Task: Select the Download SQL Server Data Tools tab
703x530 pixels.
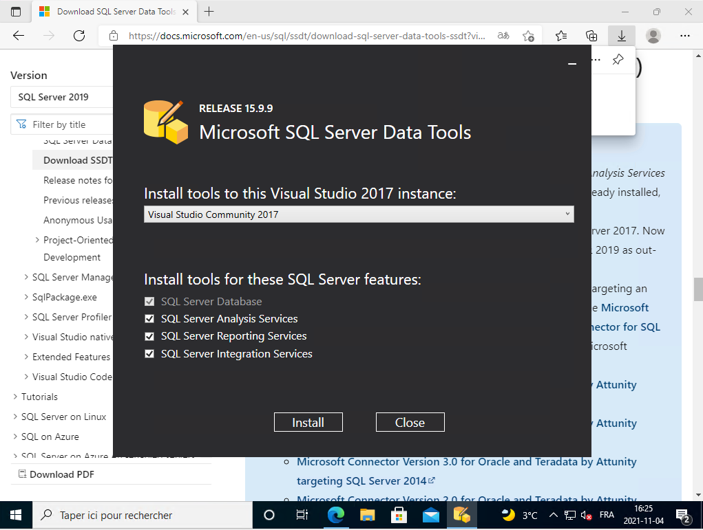Action: coord(110,12)
